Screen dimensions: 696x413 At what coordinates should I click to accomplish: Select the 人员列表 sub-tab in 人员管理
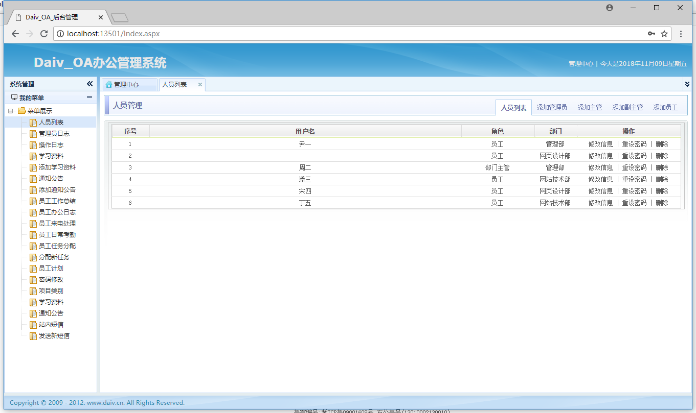(x=513, y=108)
